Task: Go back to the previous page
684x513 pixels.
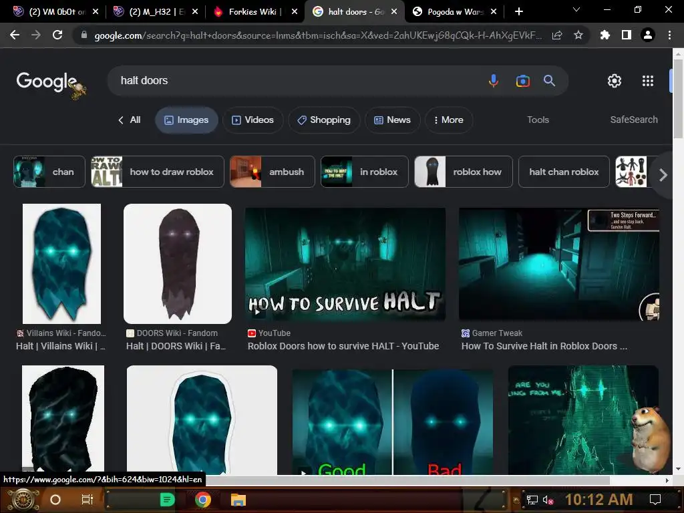Action: pos(15,35)
